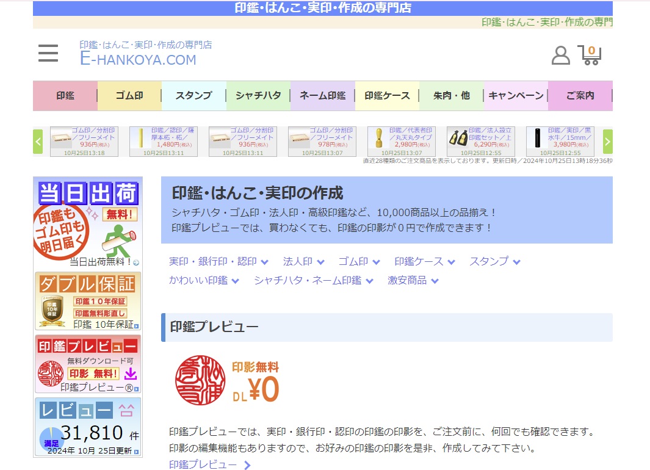Open the シャチハタ navigation tab
Viewport: 650px width, 470px height.
coord(258,96)
